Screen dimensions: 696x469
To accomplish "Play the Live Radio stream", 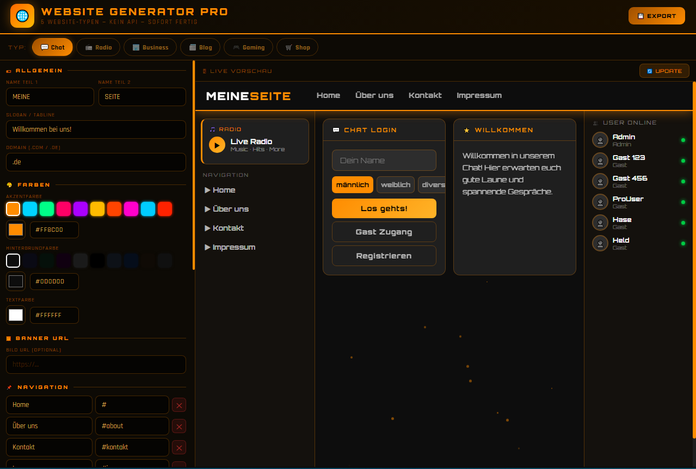I will [217, 145].
